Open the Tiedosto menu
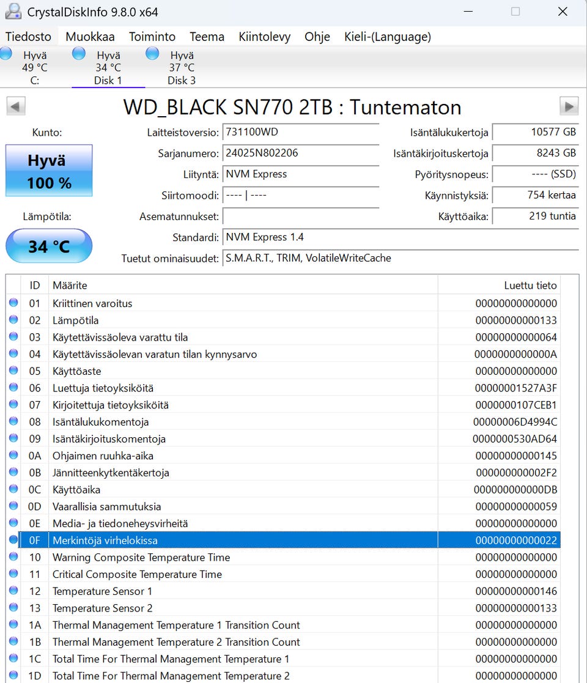 pos(28,37)
